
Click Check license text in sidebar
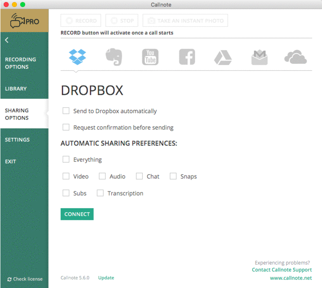(x=28, y=279)
